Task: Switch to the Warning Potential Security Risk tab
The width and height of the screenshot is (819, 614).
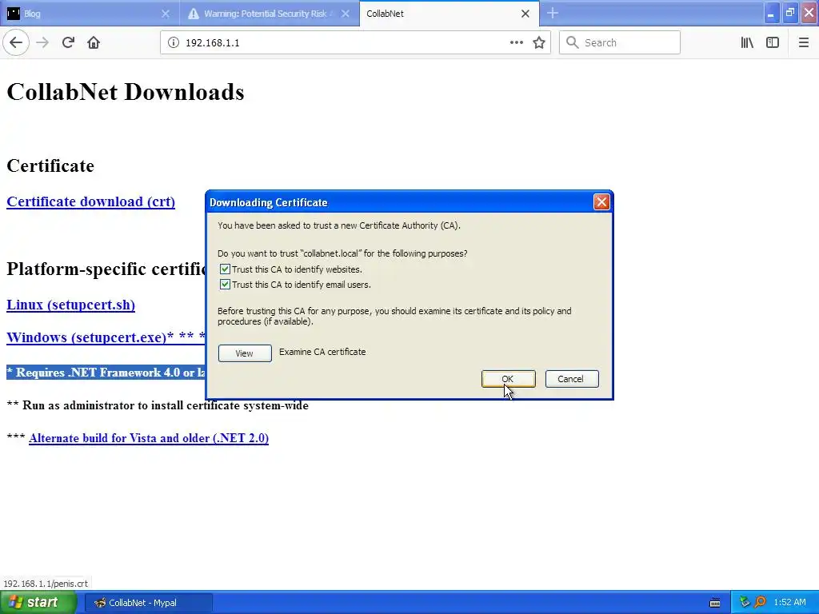Action: 270,14
